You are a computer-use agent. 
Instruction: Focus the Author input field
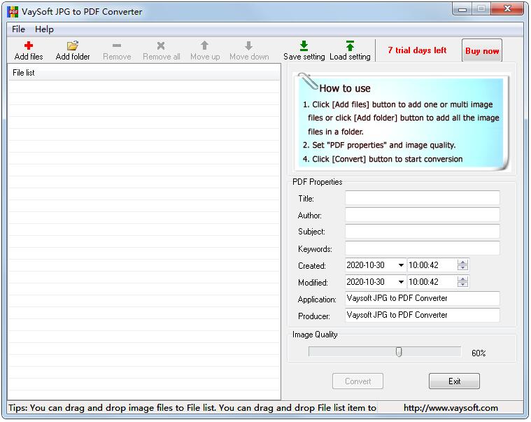pos(423,215)
